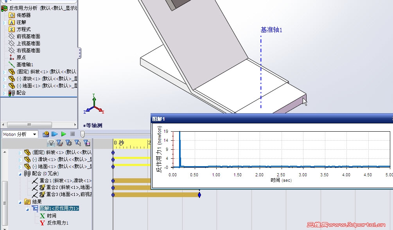Click the 右视基准面 plane icon
This screenshot has width=393, height=230.
[11, 51]
